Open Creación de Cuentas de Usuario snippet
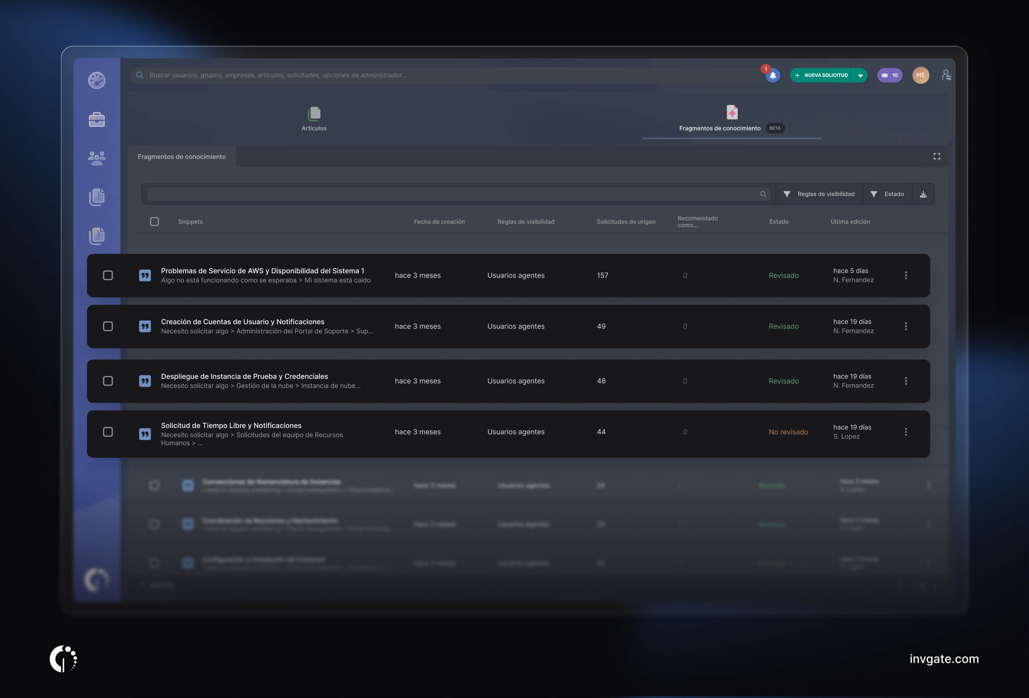Screen dimensions: 1029x698 click(243, 322)
